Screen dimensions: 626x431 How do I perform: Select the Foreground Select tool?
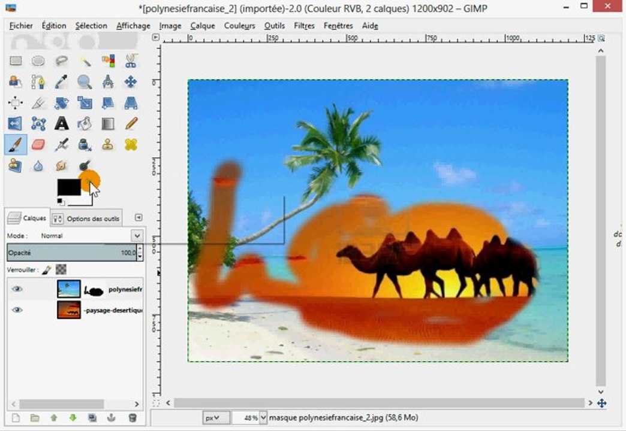(16, 82)
